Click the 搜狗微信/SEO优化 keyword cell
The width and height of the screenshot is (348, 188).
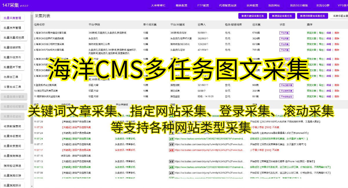(180, 44)
